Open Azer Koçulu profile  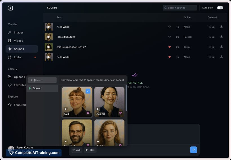tap(21, 149)
